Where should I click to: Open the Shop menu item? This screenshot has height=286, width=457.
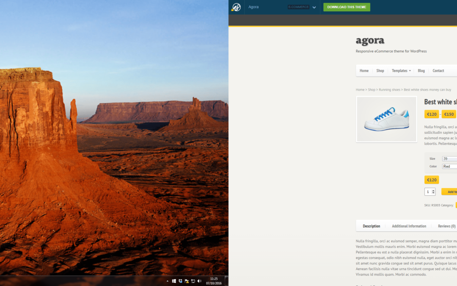[380, 71]
